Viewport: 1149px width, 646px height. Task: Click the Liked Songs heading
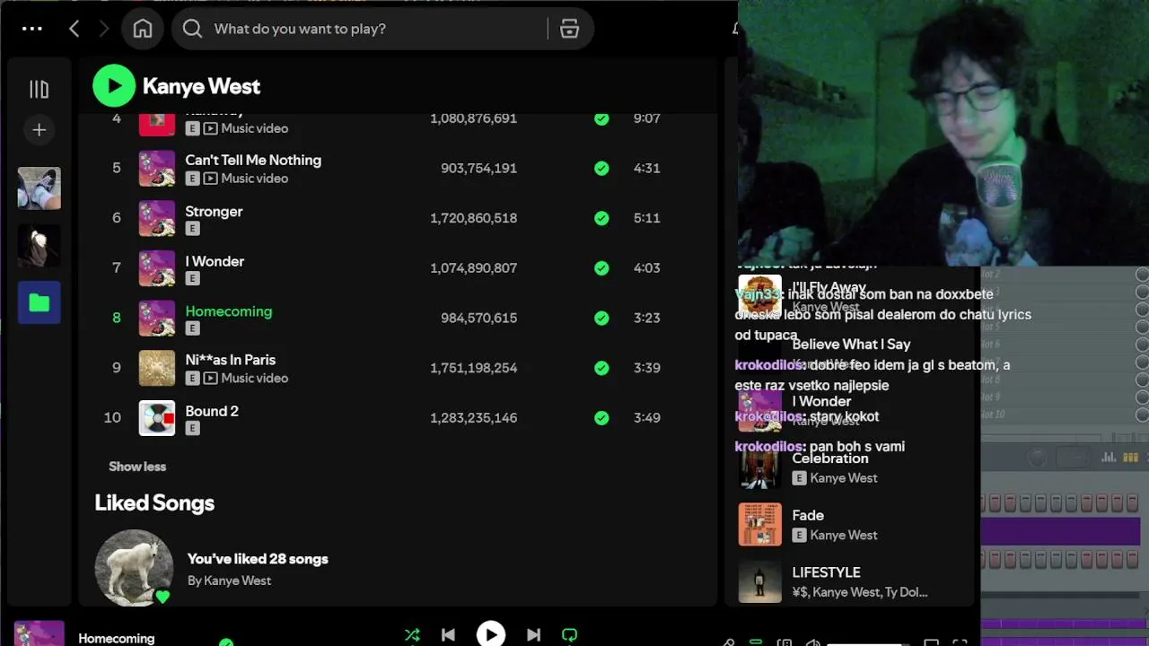[x=154, y=502]
